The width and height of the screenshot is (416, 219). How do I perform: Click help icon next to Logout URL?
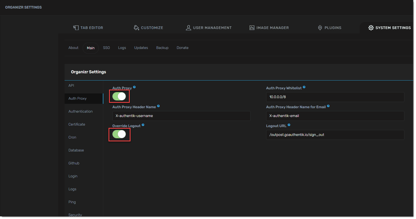(x=289, y=125)
